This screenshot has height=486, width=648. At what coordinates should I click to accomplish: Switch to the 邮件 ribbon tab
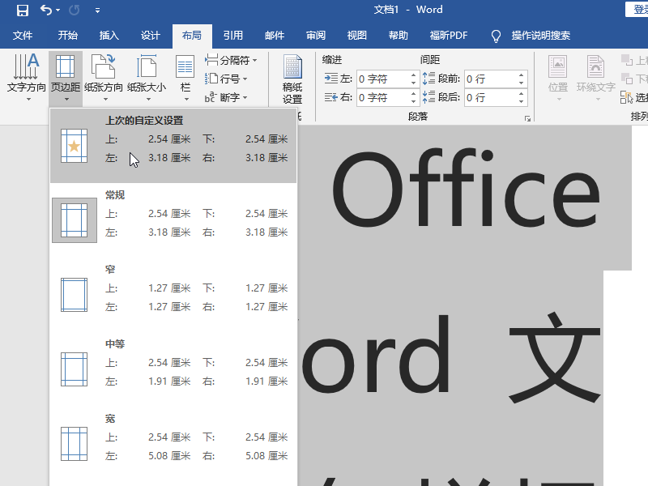click(275, 36)
